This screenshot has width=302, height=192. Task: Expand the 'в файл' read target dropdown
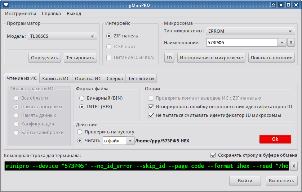(130, 141)
